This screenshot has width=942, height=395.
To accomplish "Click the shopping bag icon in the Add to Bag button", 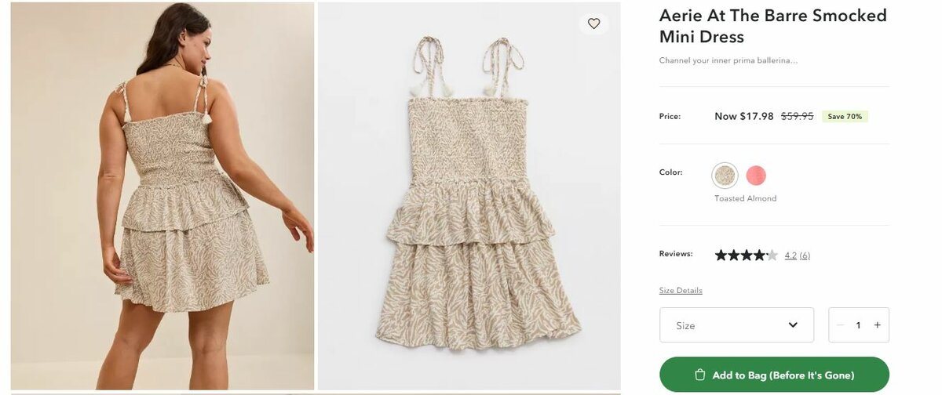I will click(x=700, y=375).
